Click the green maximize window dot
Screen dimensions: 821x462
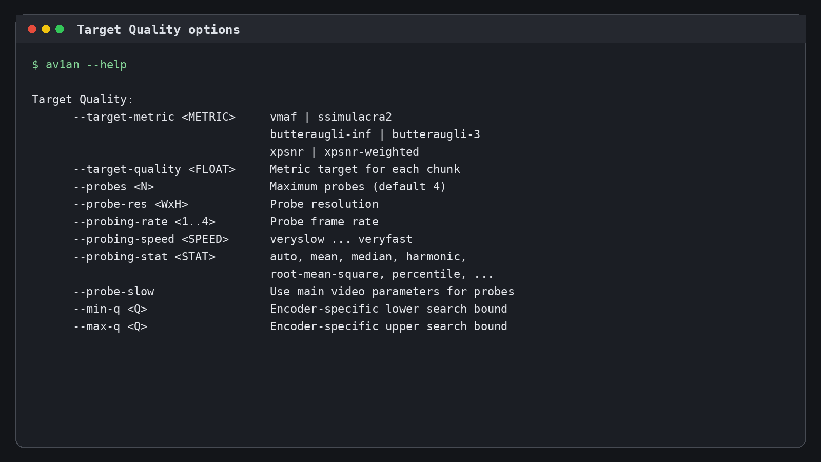pos(60,29)
